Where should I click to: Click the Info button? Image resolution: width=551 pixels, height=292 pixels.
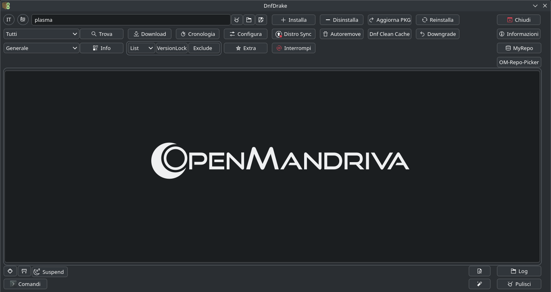coord(102,48)
